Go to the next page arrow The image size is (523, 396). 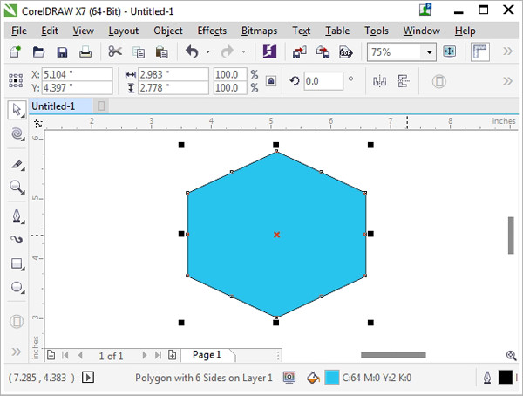145,355
